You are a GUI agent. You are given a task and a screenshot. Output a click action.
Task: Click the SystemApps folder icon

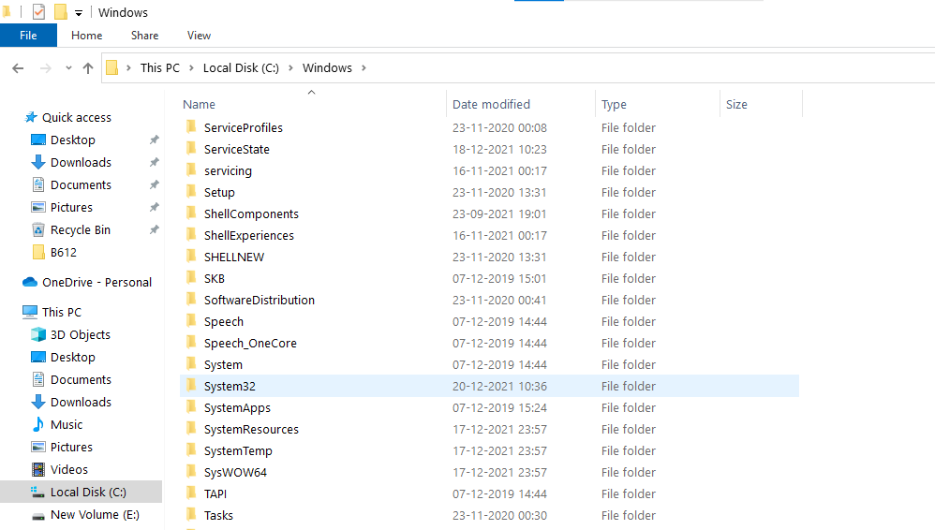point(191,407)
